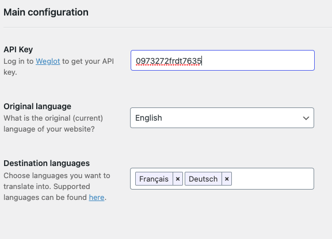Follow the "here" supported languages link
The height and width of the screenshot is (239, 332).
coord(97,197)
